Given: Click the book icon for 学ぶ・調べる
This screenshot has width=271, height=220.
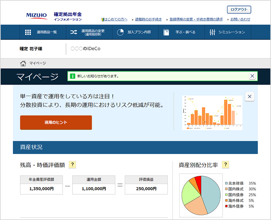Looking at the screenshot, I should click(166, 32).
